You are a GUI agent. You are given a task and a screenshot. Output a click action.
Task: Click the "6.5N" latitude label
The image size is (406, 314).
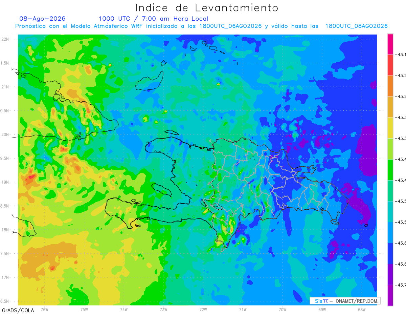(x=5, y=301)
